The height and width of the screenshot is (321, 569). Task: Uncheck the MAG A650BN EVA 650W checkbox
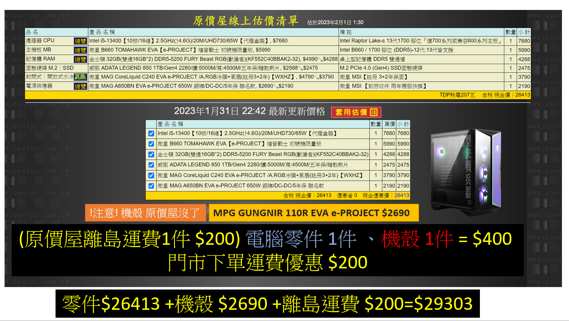(151, 186)
